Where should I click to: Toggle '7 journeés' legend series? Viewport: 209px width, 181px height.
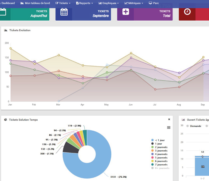point(159,165)
